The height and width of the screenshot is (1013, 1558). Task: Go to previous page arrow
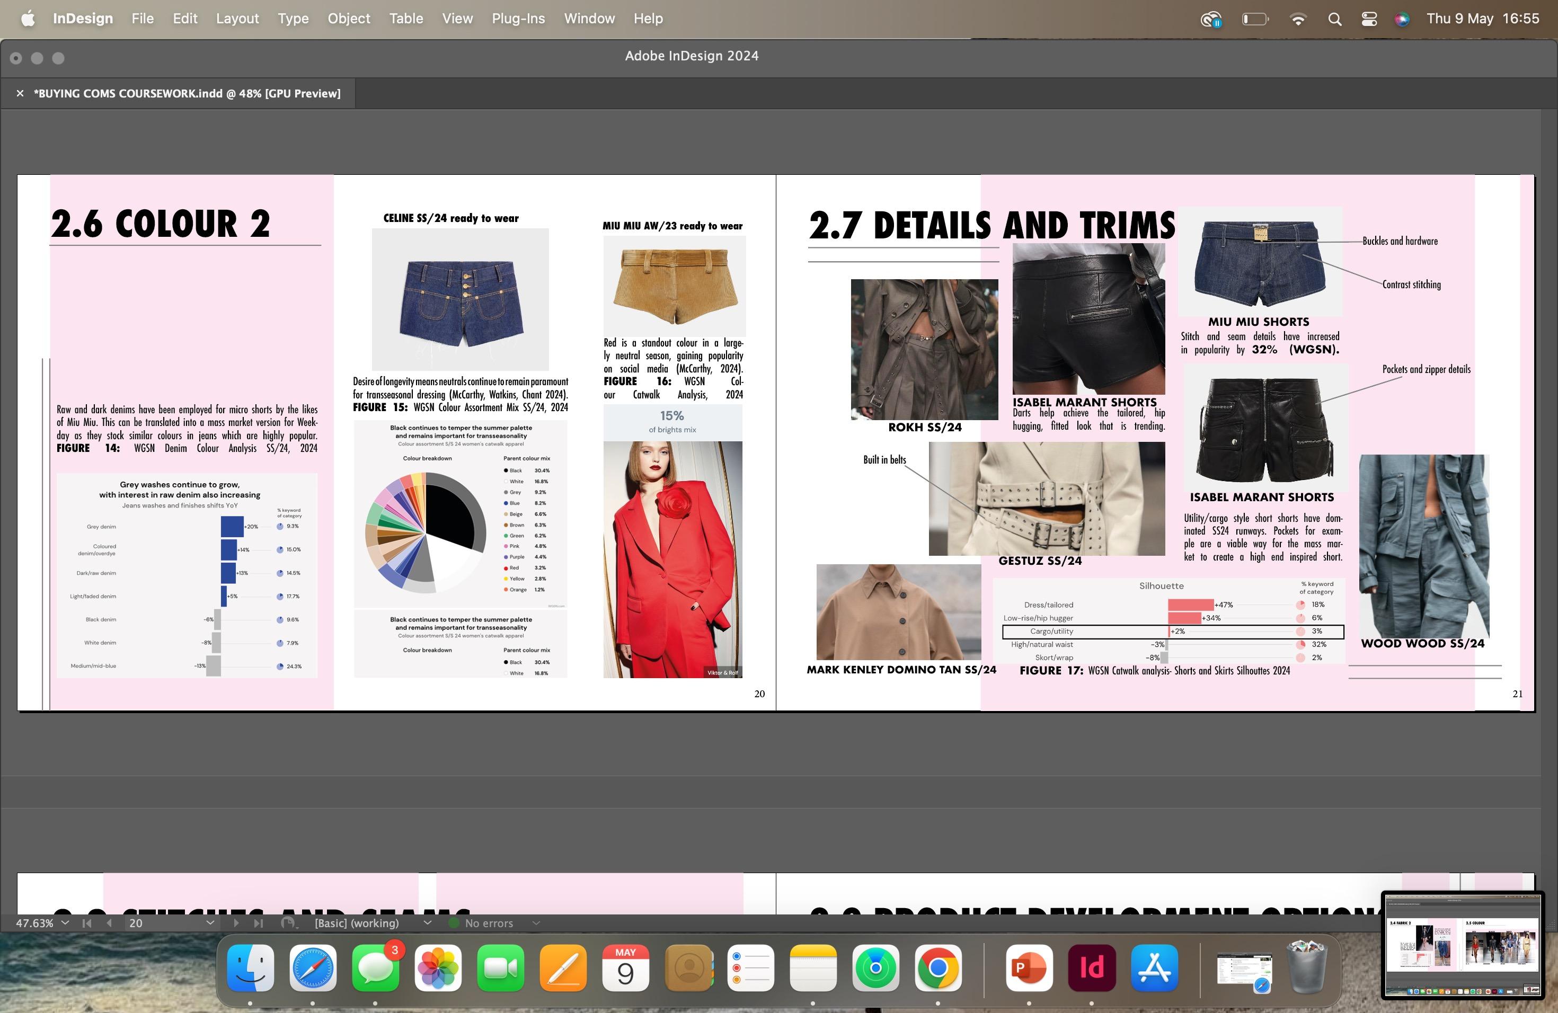pyautogui.click(x=109, y=923)
